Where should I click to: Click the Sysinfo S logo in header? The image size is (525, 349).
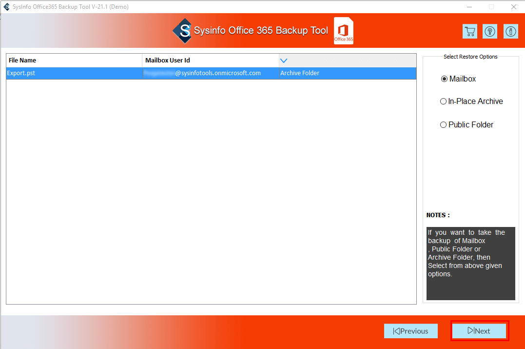182,31
